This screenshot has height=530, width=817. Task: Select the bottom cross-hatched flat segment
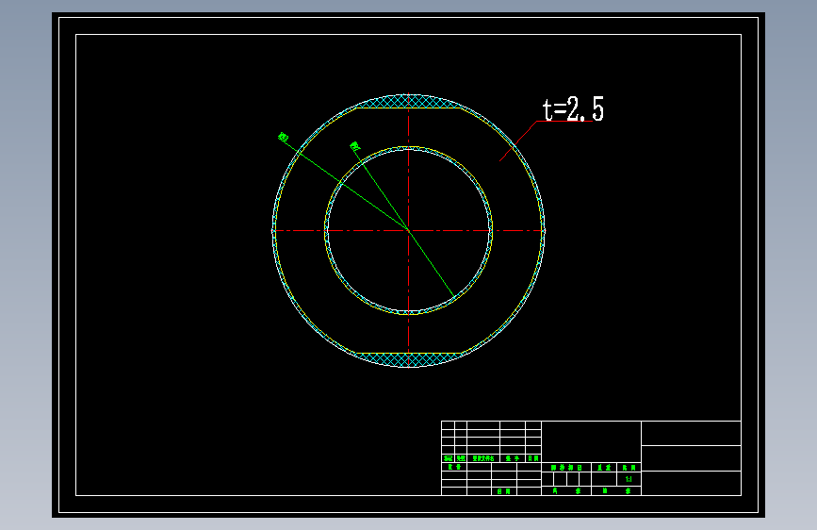click(x=409, y=360)
